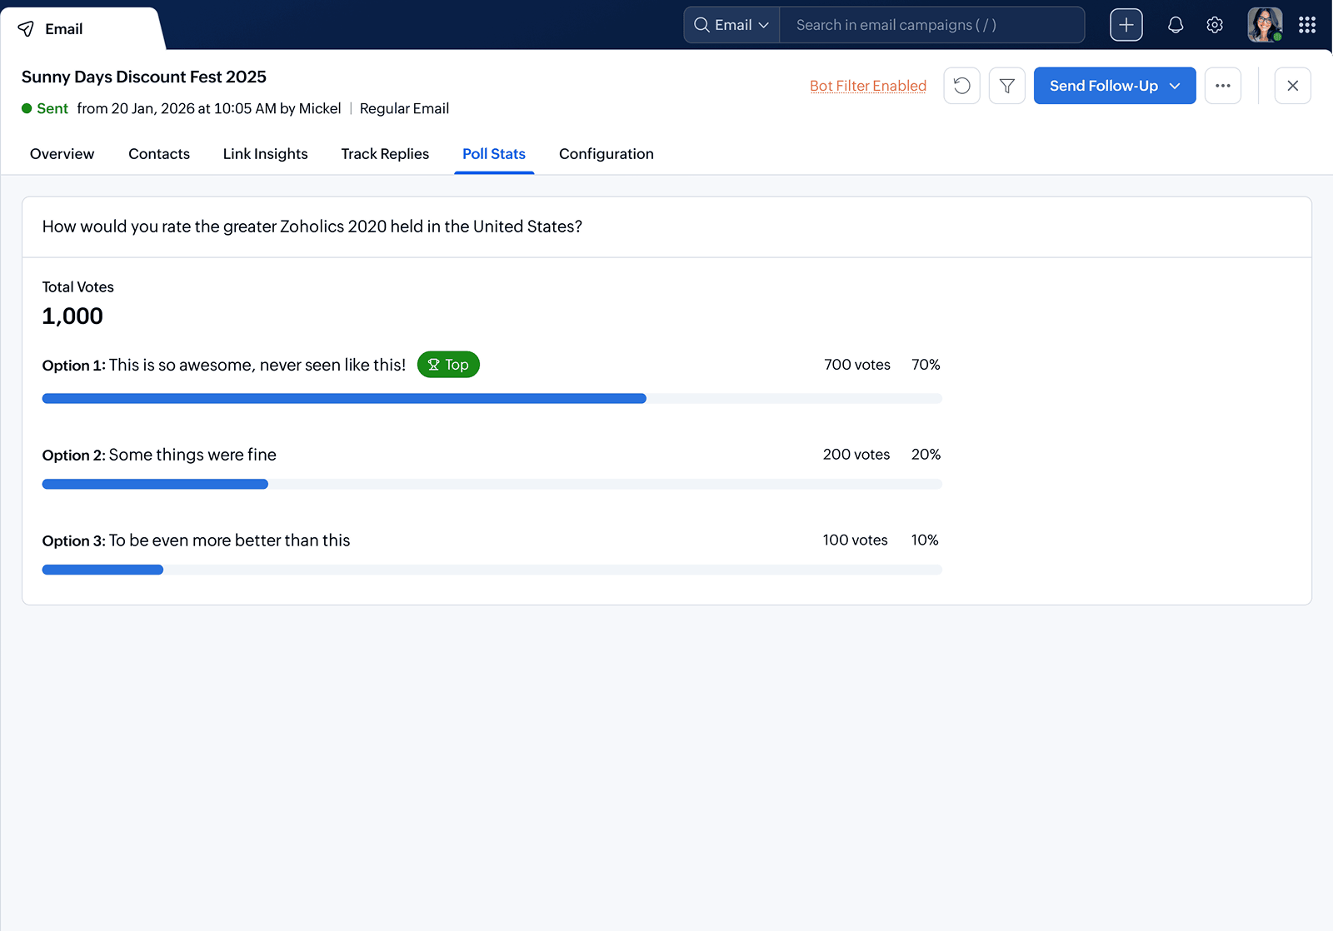The image size is (1333, 931).
Task: Click the 100 votes count
Action: click(856, 540)
